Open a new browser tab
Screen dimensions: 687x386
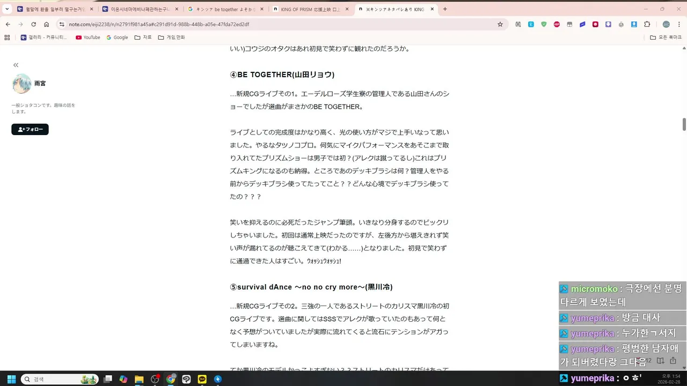(445, 9)
